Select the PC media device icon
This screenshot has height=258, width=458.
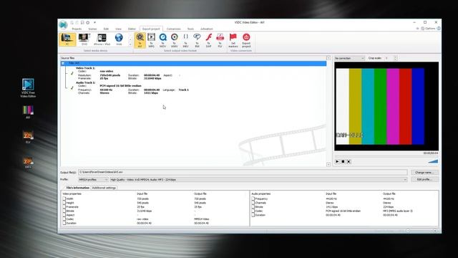click(67, 39)
